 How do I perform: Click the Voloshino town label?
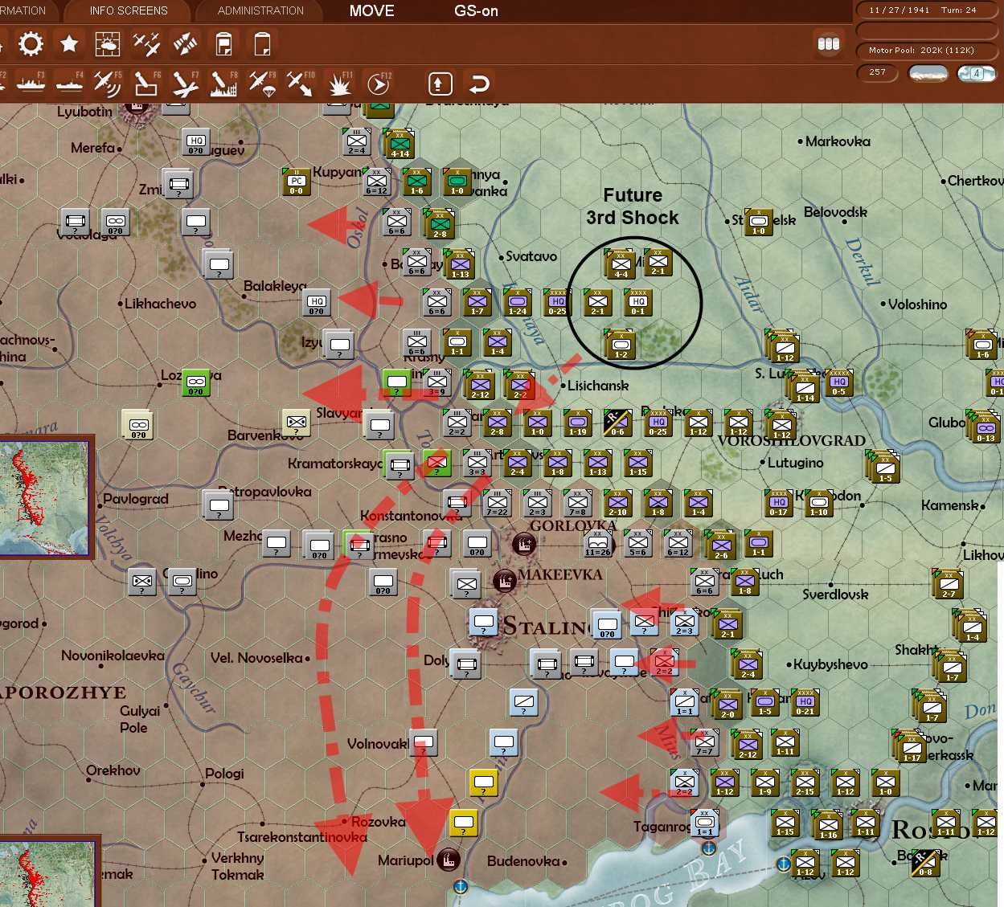(917, 304)
